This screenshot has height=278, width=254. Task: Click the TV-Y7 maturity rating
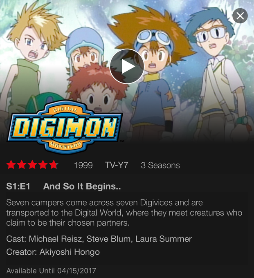[x=117, y=165]
